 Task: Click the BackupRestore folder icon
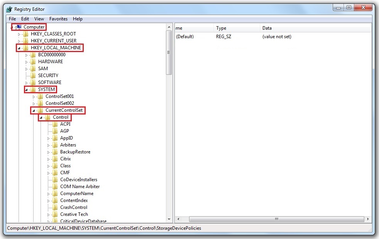click(x=55, y=152)
